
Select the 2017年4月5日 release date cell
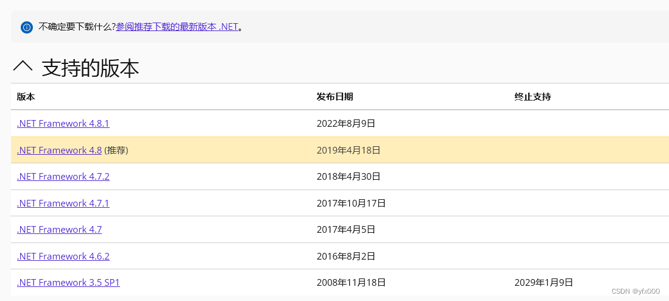click(x=346, y=230)
